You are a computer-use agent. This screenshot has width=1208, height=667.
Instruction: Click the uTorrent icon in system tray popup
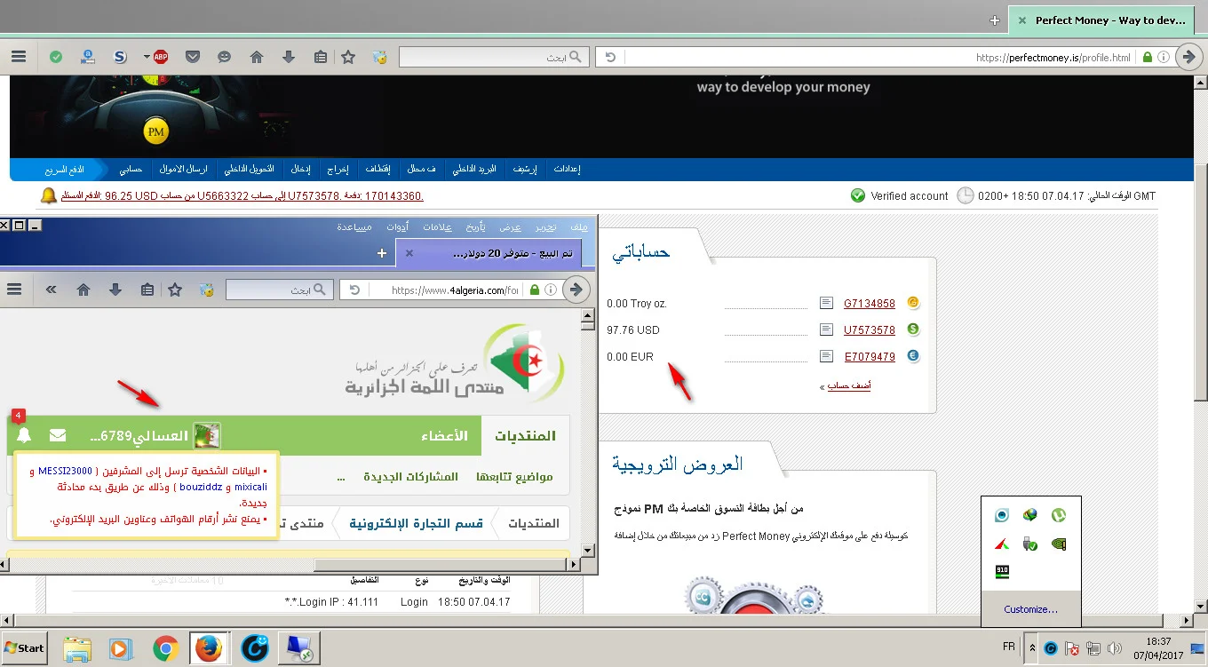(1058, 514)
